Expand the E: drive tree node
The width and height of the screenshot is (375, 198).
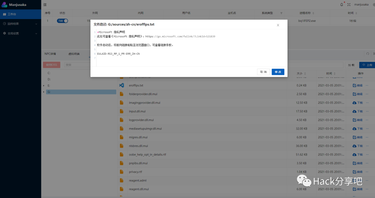pos(44,85)
